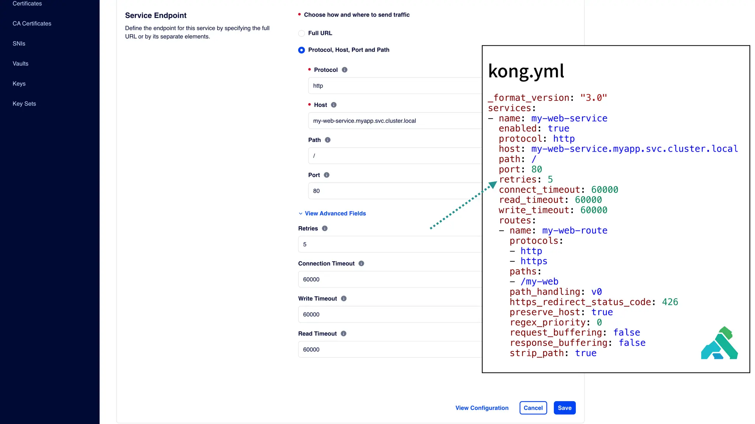Open Certificates in the sidebar
755x424 pixels.
coord(27,4)
